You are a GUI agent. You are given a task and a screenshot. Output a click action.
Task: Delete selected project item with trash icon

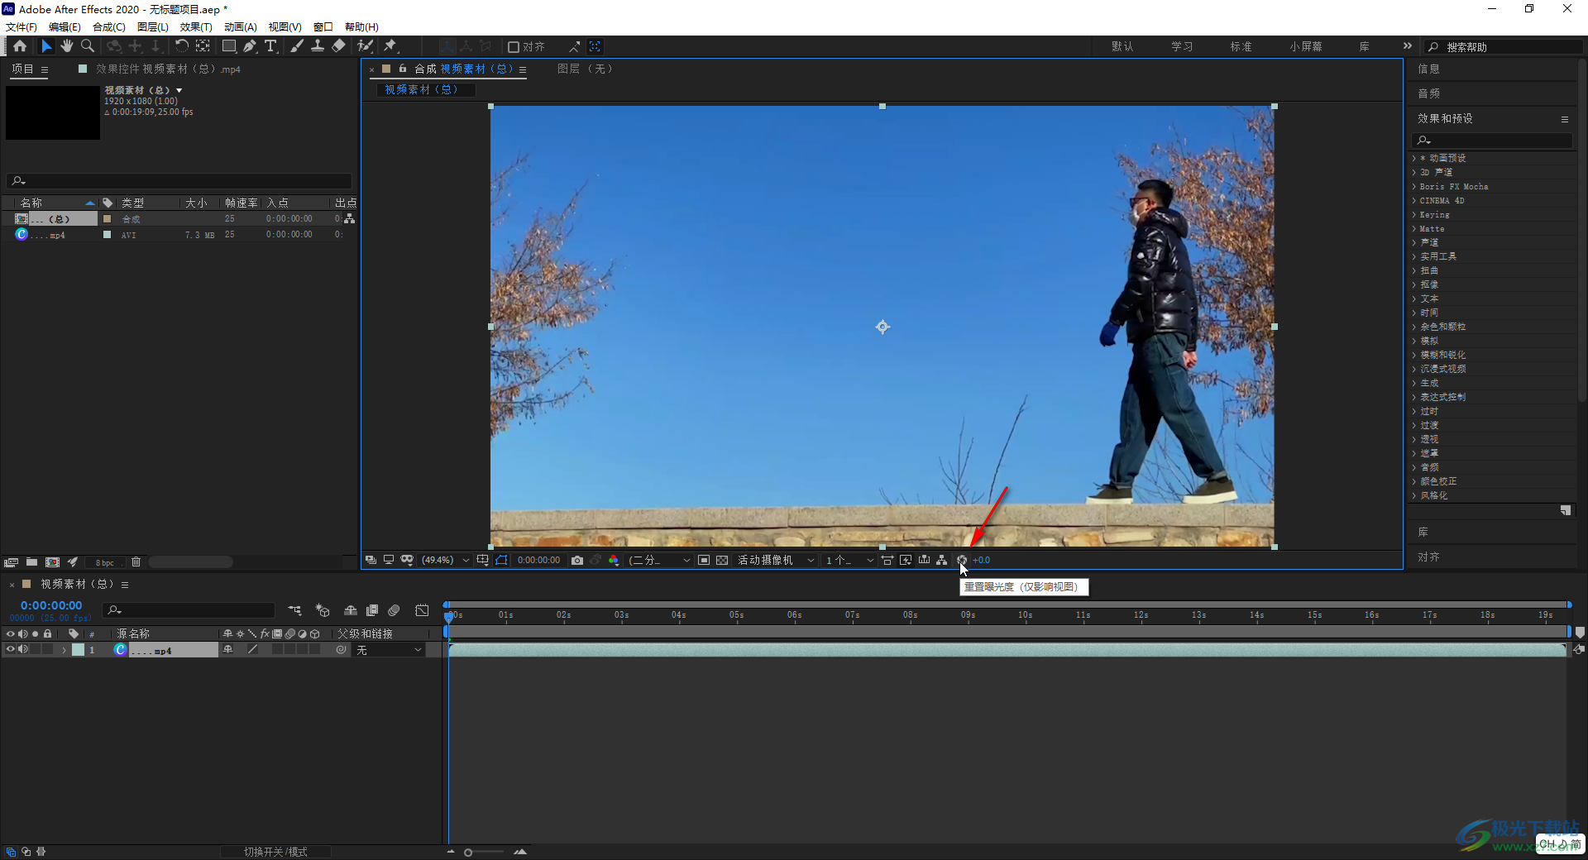[x=136, y=562]
